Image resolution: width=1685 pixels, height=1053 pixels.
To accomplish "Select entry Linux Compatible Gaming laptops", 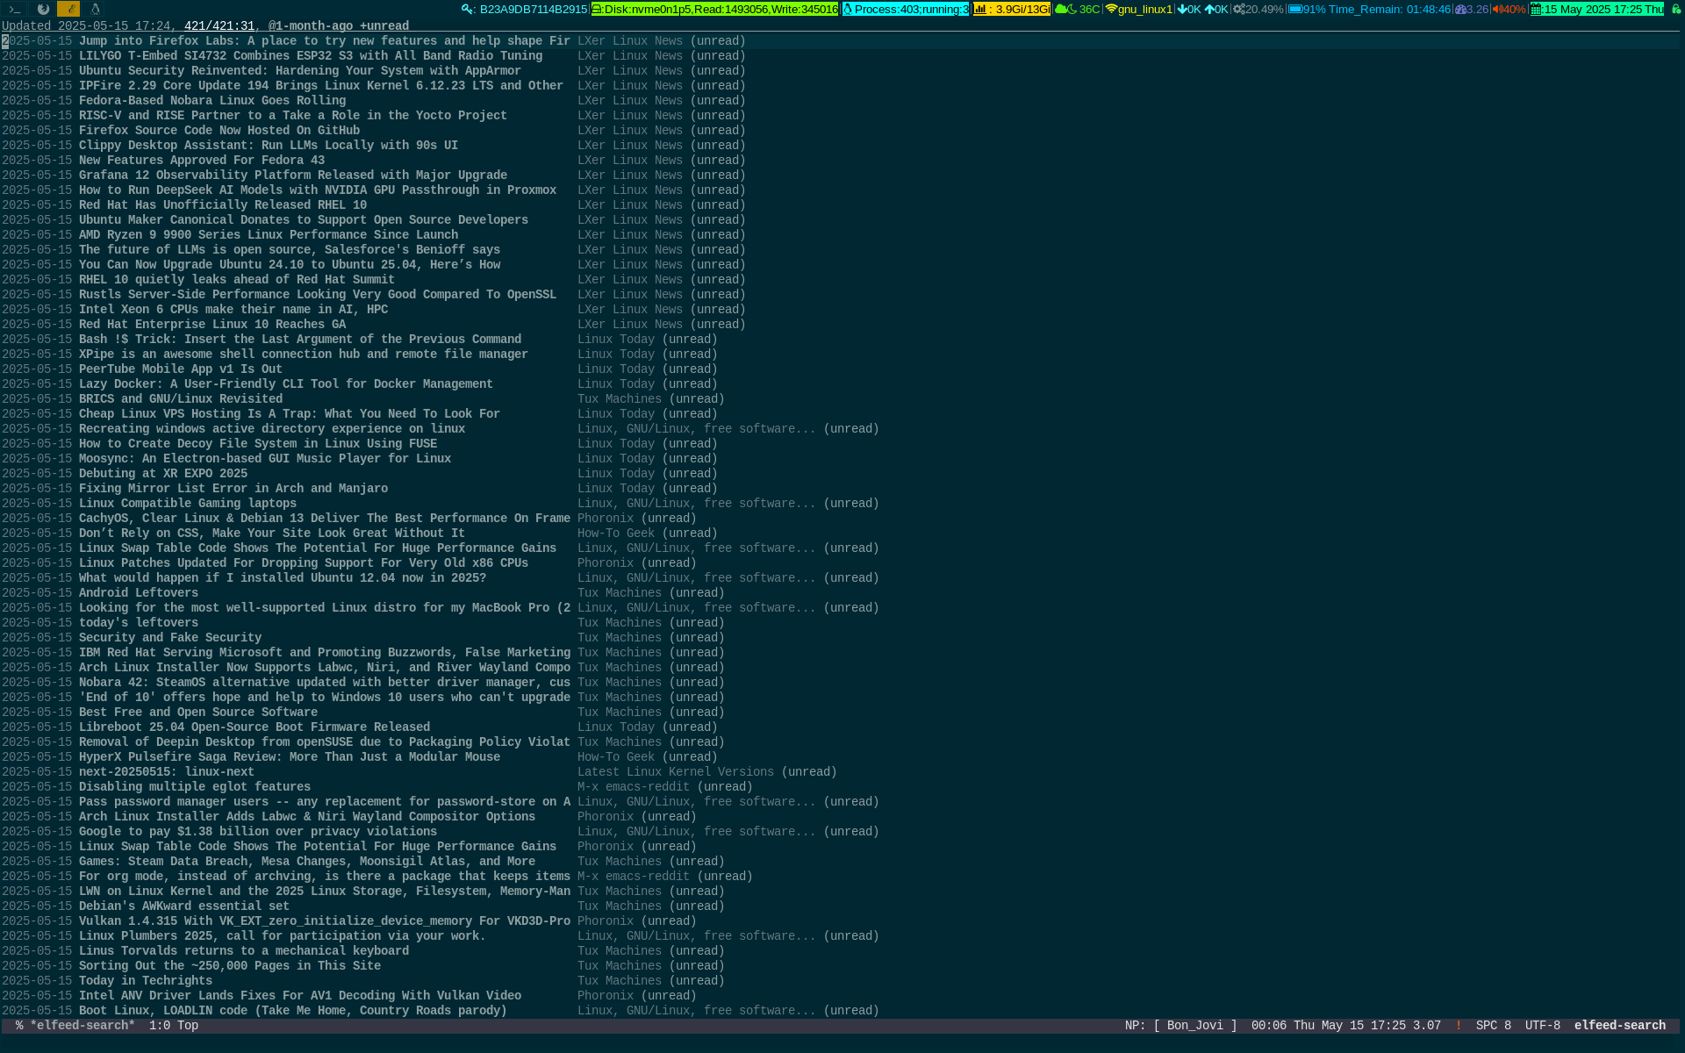I will tap(188, 504).
